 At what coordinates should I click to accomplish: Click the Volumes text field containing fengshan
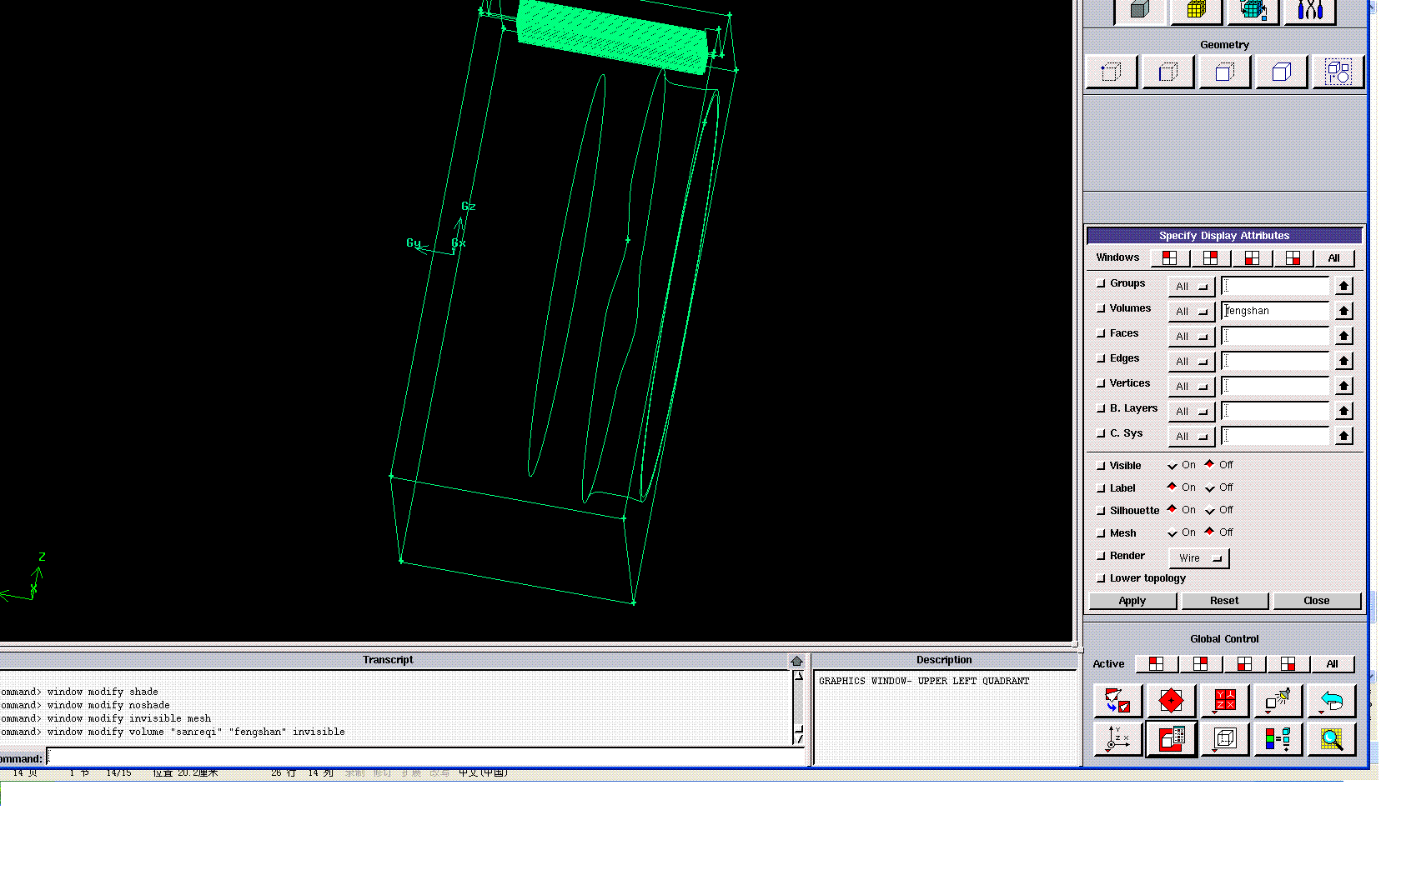[x=1274, y=311]
